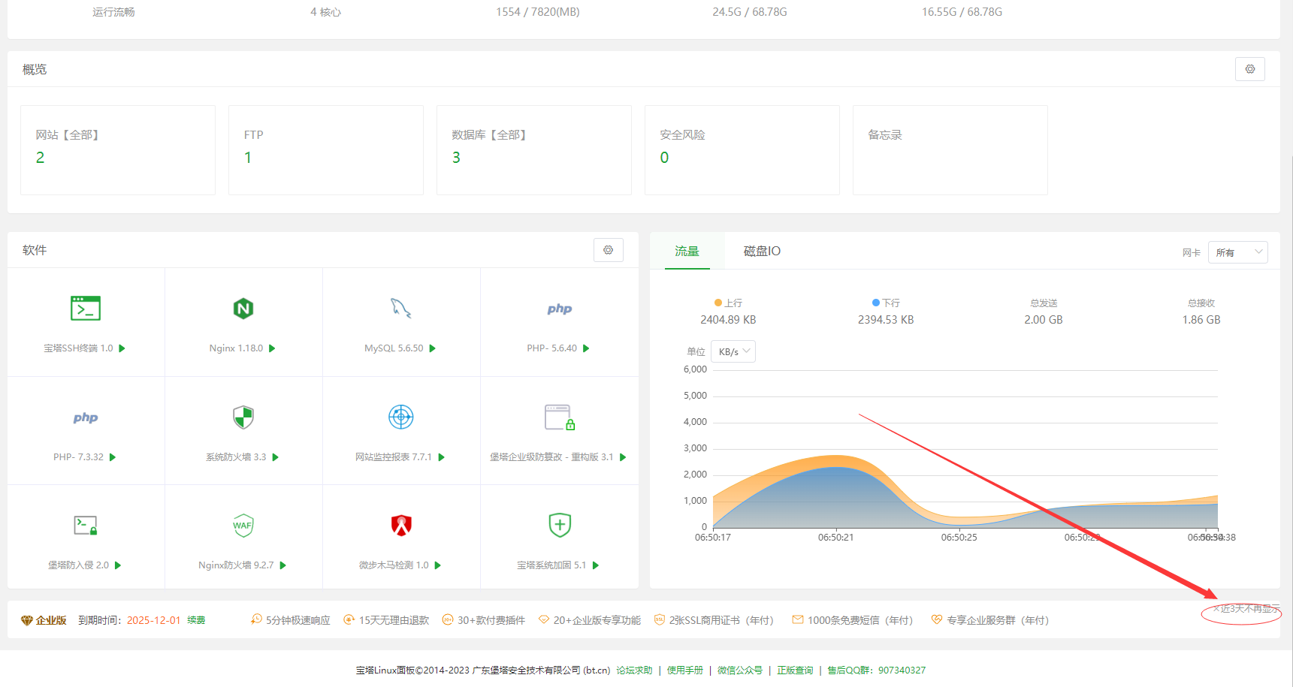1293x687 pixels.
Task: Open the 使用手册 footer link
Action: (685, 670)
